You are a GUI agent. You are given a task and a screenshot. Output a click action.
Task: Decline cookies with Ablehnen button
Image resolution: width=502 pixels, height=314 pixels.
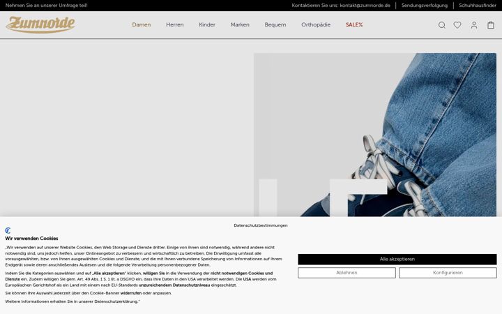(347, 273)
